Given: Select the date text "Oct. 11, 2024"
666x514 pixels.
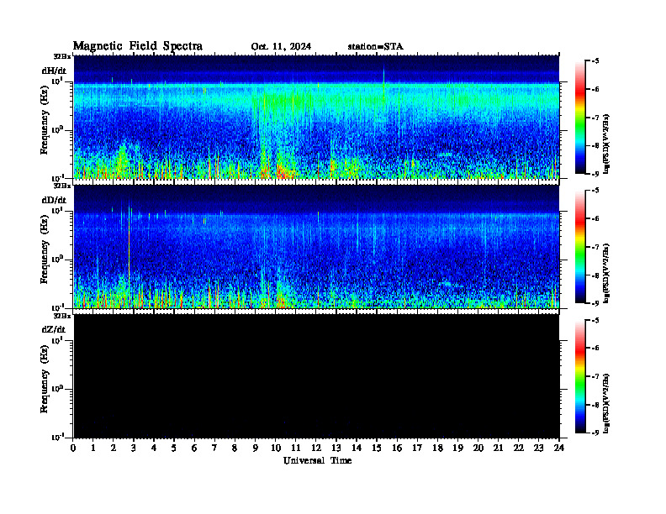Looking at the screenshot, I should pyautogui.click(x=281, y=47).
